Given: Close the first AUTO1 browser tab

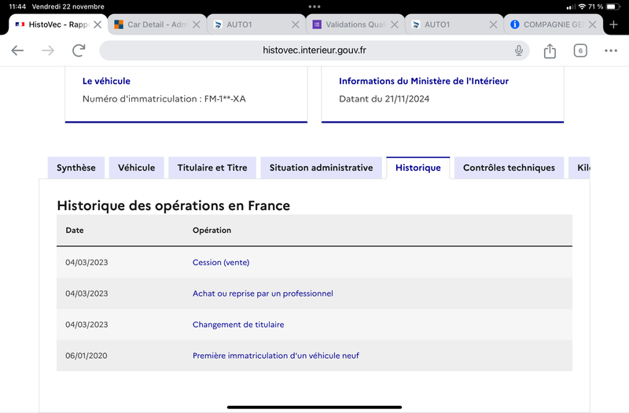Looking at the screenshot, I should (296, 24).
